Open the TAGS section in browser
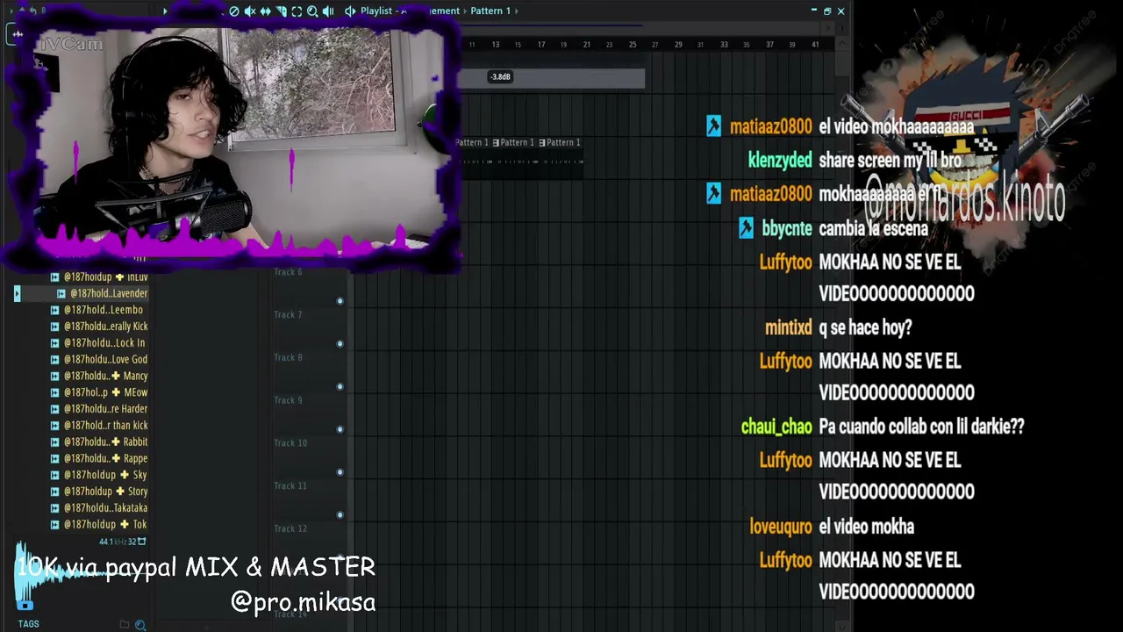Screen dimensions: 1123x632 pyautogui.click(x=28, y=624)
